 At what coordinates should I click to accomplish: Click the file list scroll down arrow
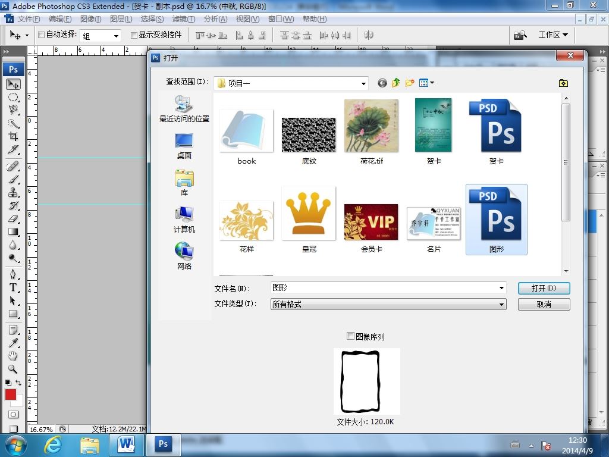coord(566,271)
